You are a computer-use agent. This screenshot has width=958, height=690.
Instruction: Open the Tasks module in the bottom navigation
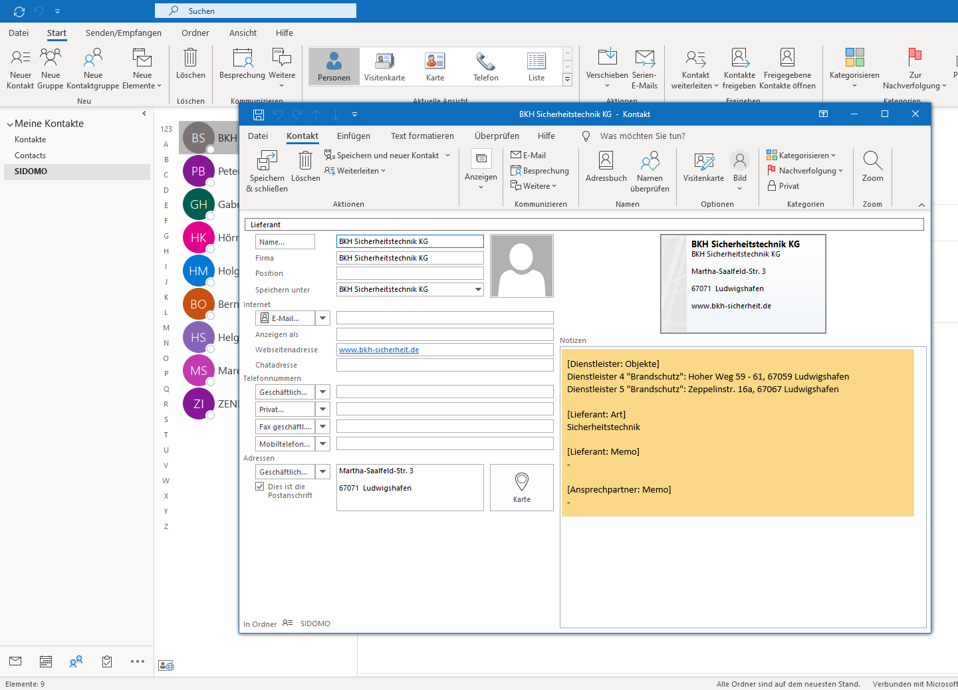107,661
